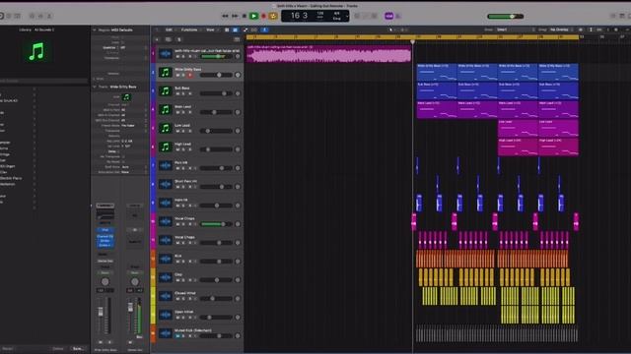Click the Clap audio track waveform icon

(x=165, y=277)
